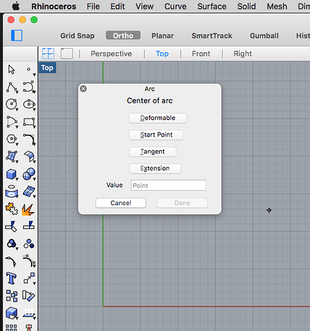Screen dimensions: 310x331
Task: Select the Text tool icon
Action: coord(11,278)
